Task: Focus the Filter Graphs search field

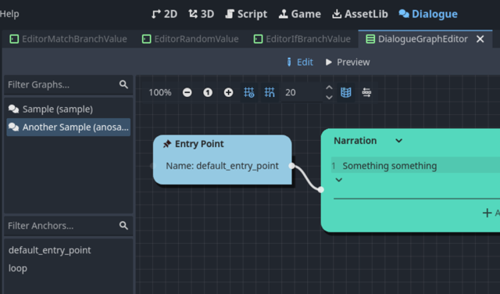Action: pyautogui.click(x=68, y=84)
